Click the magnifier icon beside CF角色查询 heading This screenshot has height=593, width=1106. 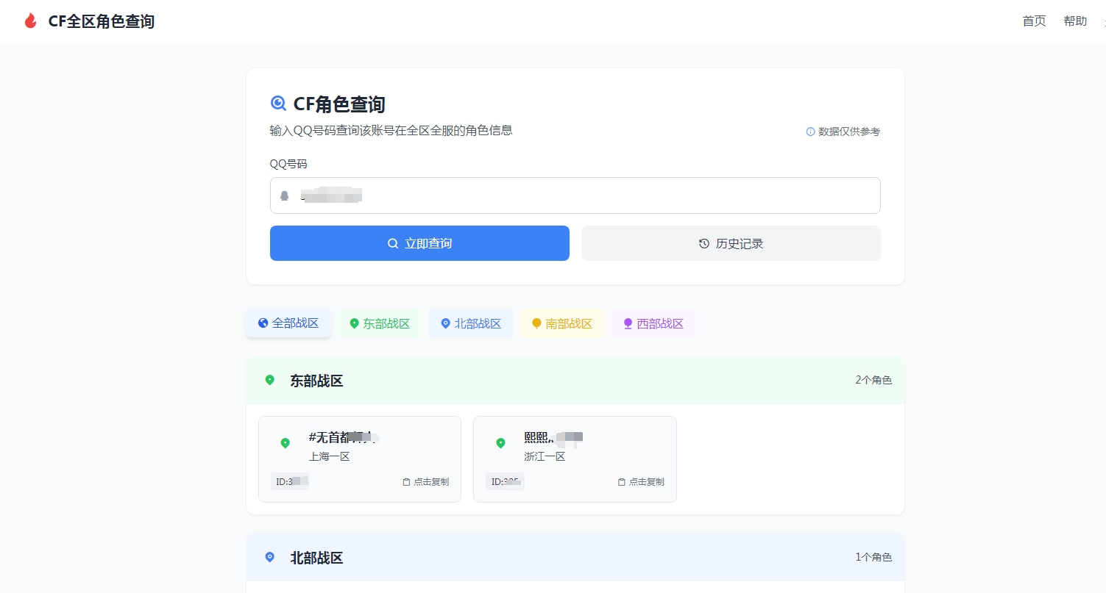tap(278, 104)
